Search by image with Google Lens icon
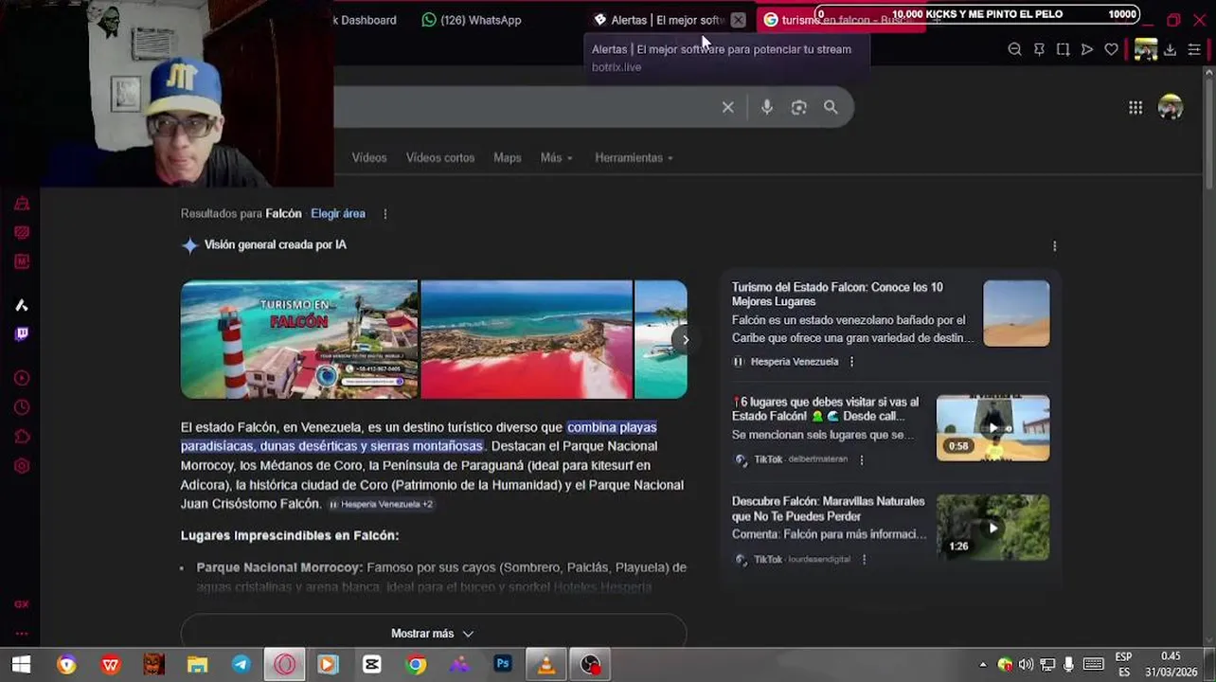The image size is (1216, 682). 799,107
